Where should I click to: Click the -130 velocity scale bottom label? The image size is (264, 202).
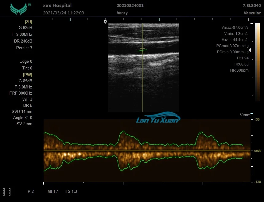pos(257,182)
